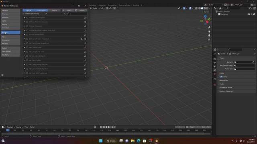Switch to Official add-ons tab
257x144 pixels.
(x=29, y=10)
